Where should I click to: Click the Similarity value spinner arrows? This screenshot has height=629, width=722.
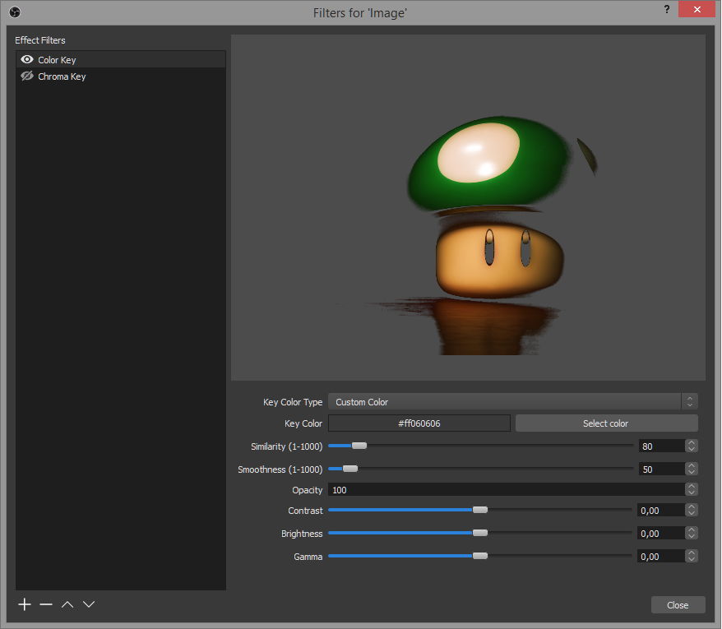click(x=692, y=446)
